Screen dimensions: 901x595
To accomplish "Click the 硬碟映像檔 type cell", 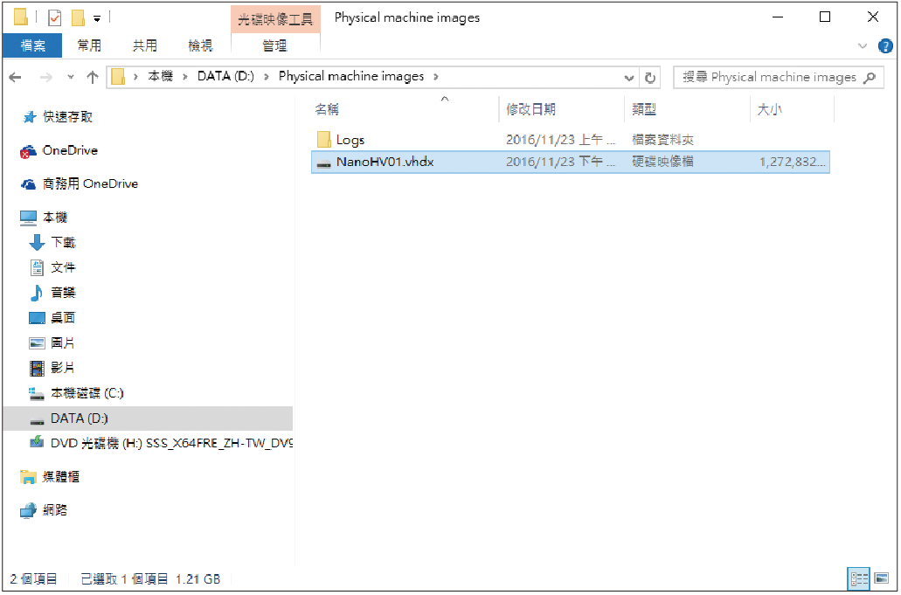I will 663,162.
